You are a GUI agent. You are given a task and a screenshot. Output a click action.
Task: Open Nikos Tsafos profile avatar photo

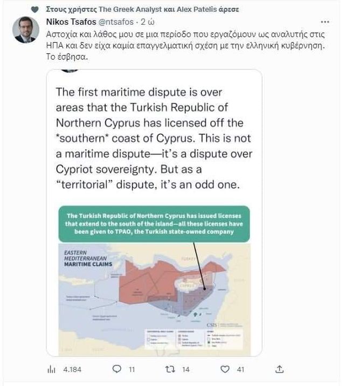25,30
